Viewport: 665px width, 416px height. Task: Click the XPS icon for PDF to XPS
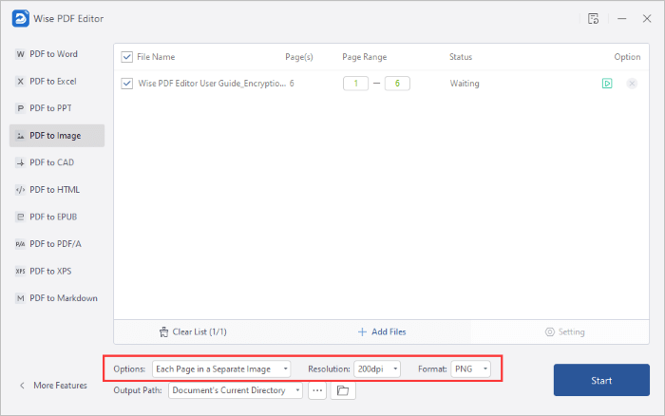pyautogui.click(x=20, y=272)
